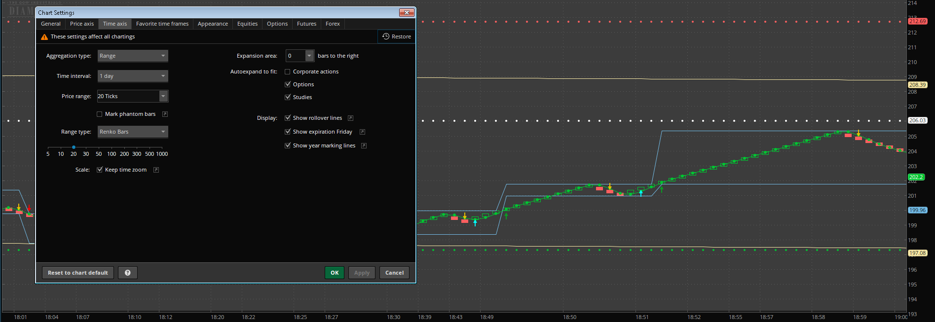Click the Expansion area value field
The image size is (935, 322).
point(296,56)
